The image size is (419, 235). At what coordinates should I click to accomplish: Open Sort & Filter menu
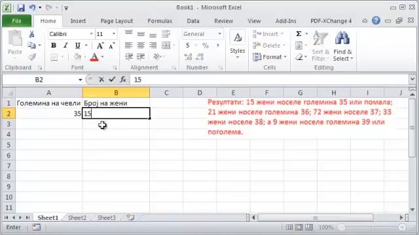pos(320,46)
